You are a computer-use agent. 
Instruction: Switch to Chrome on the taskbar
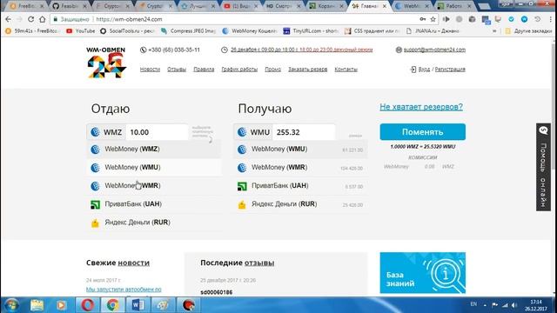click(113, 305)
